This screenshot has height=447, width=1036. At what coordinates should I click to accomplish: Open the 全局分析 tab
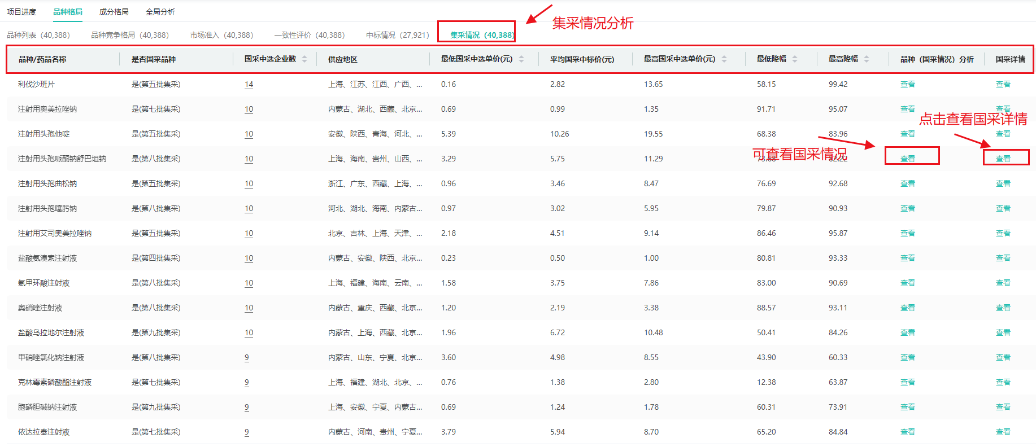click(x=160, y=12)
